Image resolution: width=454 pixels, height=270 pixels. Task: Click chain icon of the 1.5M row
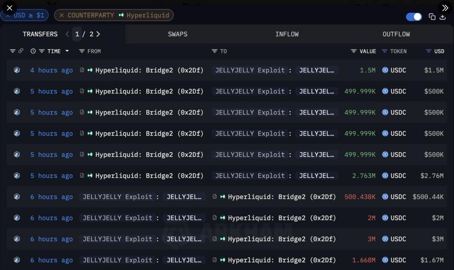pos(17,70)
